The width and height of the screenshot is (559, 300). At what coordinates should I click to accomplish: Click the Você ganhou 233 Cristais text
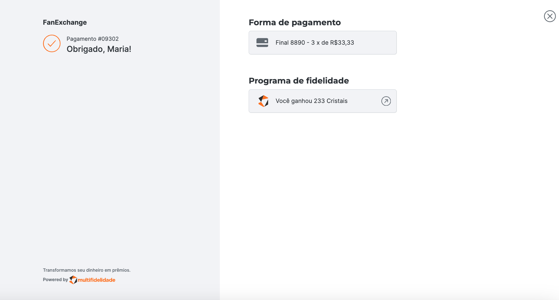pyautogui.click(x=311, y=101)
